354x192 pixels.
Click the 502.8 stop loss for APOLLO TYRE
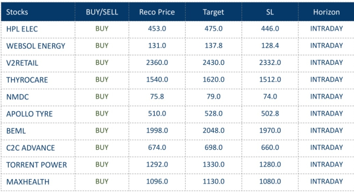270,114
